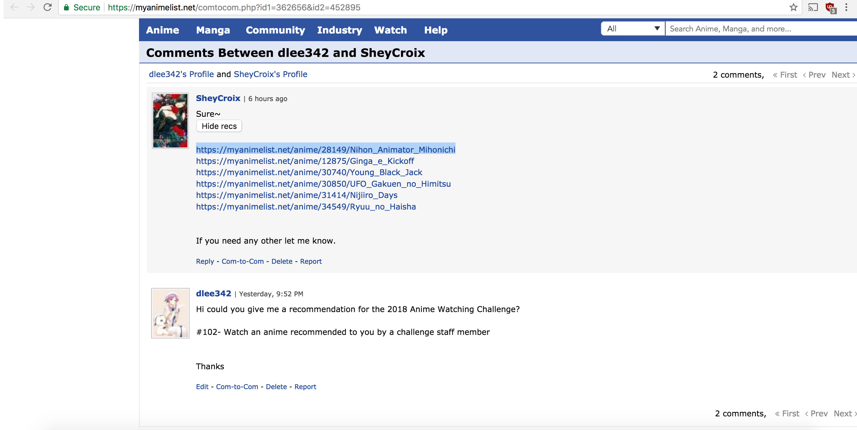Bookmark the page with the star icon
The width and height of the screenshot is (857, 430).
pyautogui.click(x=793, y=7)
